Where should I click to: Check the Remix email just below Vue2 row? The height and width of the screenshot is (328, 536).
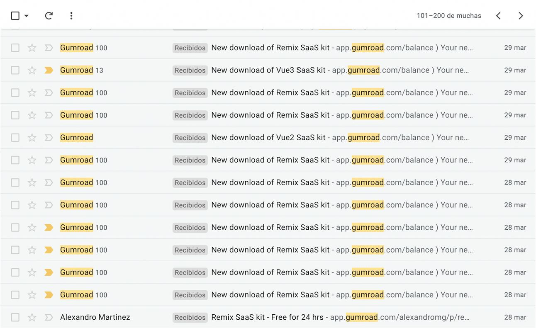[15, 160]
